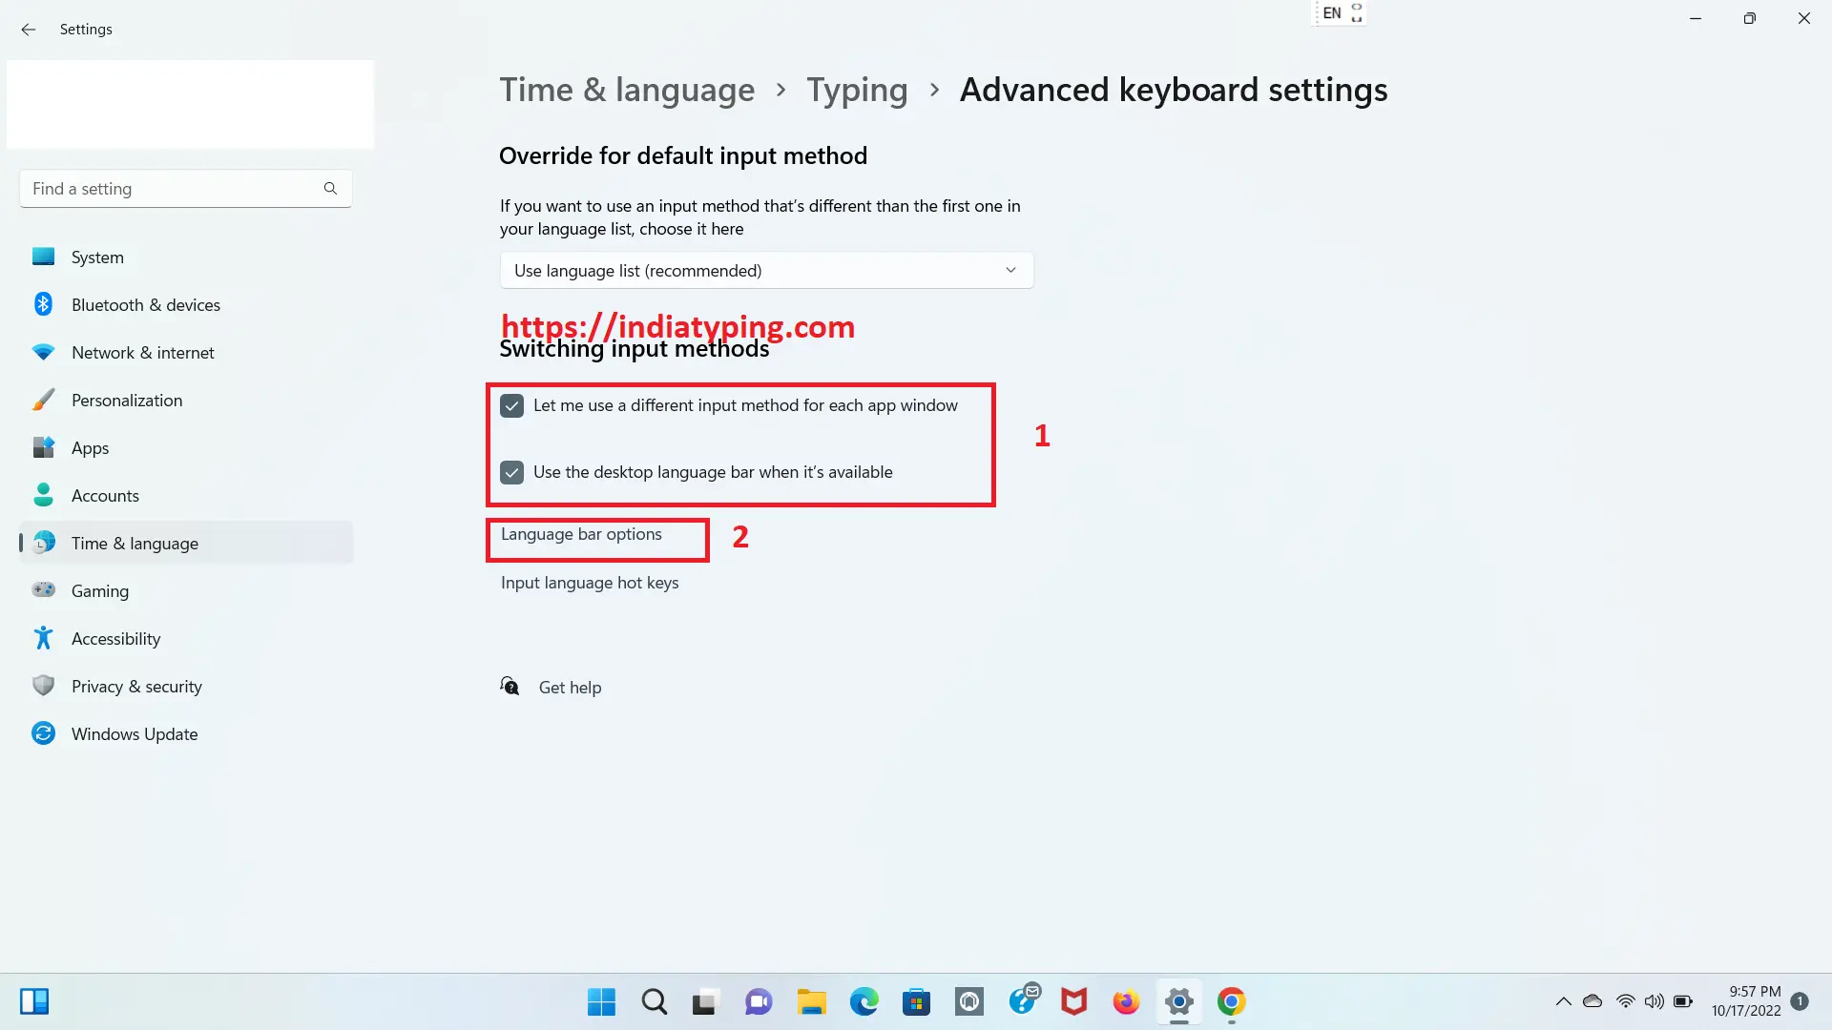The width and height of the screenshot is (1832, 1030).
Task: Toggle 'Use the desktop language bar when it's available'
Action: [512, 472]
